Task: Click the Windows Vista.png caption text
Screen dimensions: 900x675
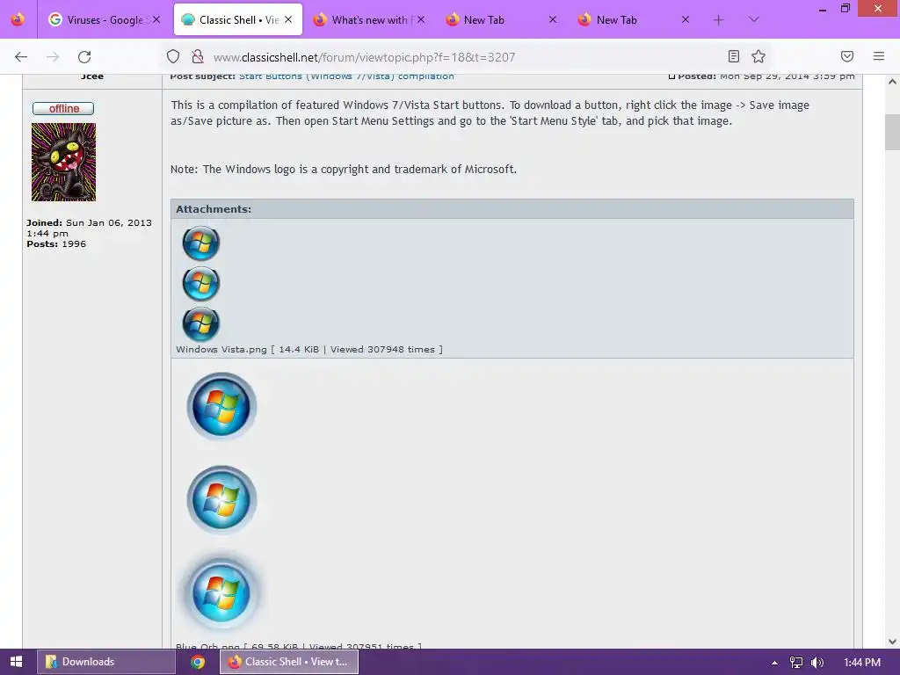Action: (308, 350)
